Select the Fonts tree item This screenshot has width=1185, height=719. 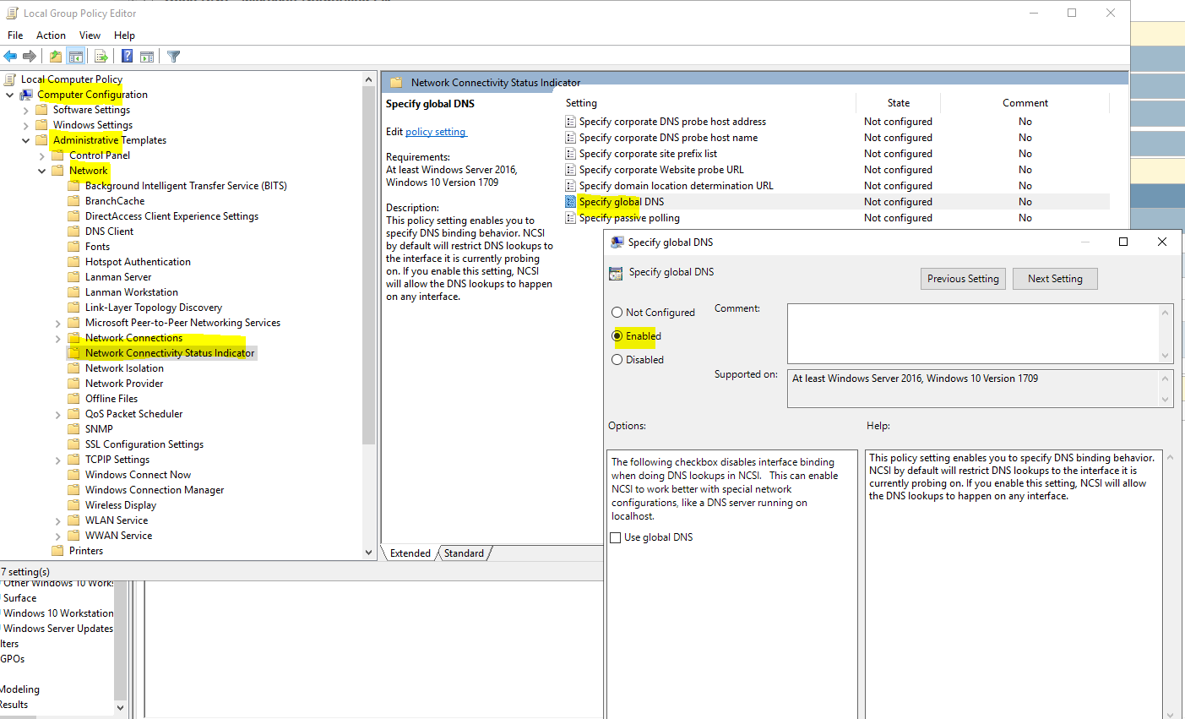[x=97, y=247]
